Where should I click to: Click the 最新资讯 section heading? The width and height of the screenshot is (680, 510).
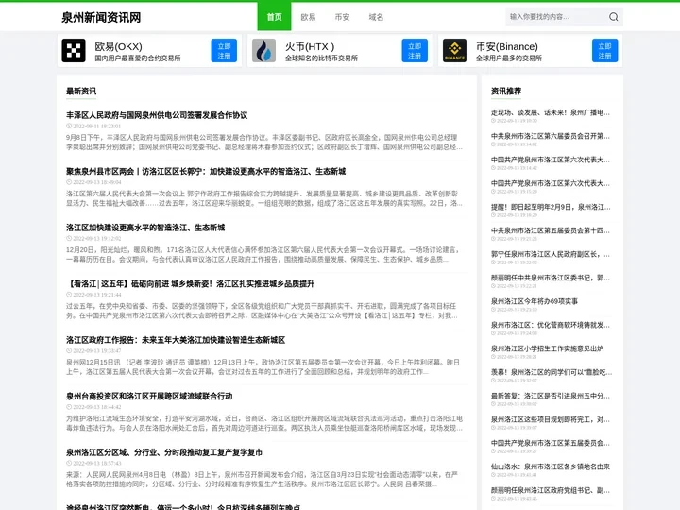[81, 91]
